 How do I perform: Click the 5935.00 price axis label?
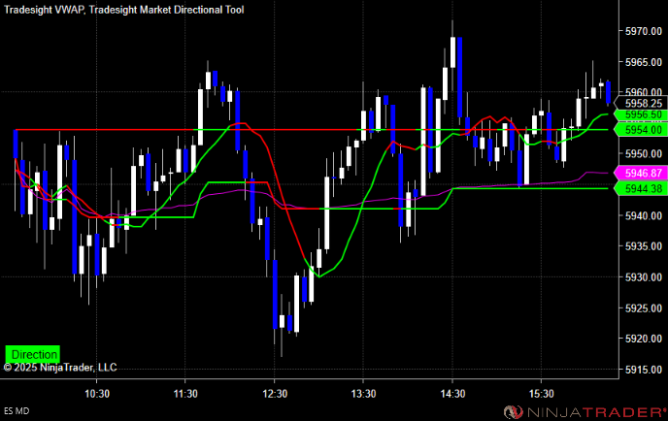point(644,246)
